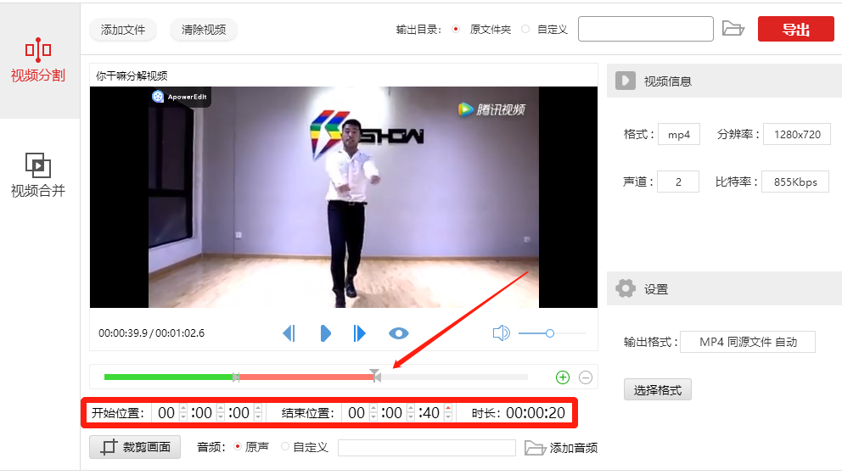
Task: Click the green segment of timeline
Action: point(169,377)
